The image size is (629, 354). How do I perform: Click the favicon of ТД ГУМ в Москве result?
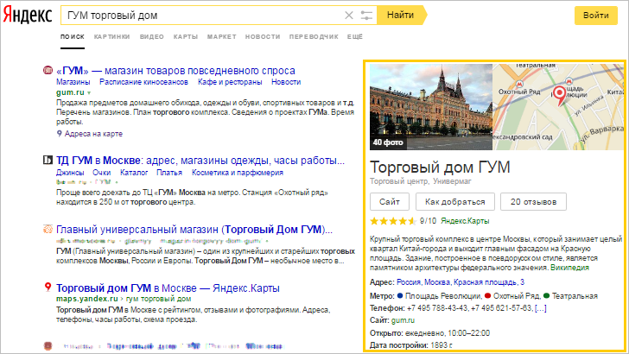click(48, 161)
